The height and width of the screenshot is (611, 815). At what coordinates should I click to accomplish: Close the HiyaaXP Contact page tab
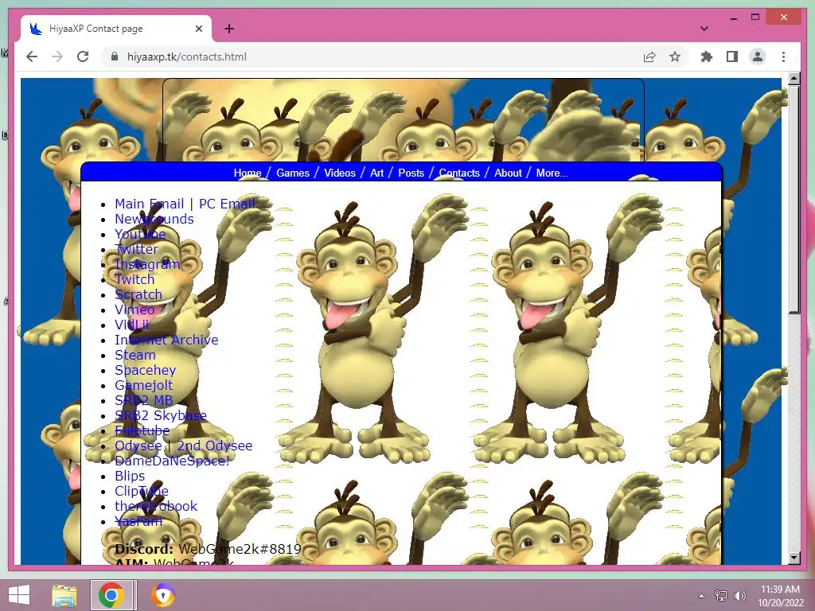coord(198,29)
